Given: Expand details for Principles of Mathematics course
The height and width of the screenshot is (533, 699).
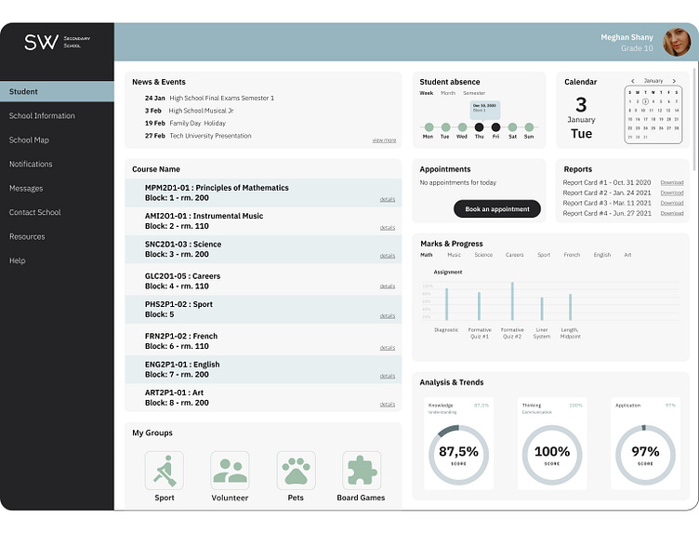Looking at the screenshot, I should (387, 199).
